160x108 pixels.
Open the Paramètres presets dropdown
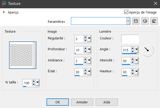[128, 21]
